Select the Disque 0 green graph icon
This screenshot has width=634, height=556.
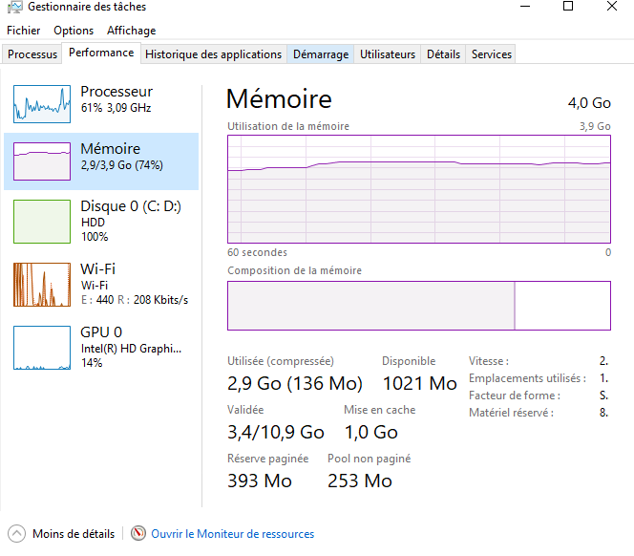[x=41, y=222]
